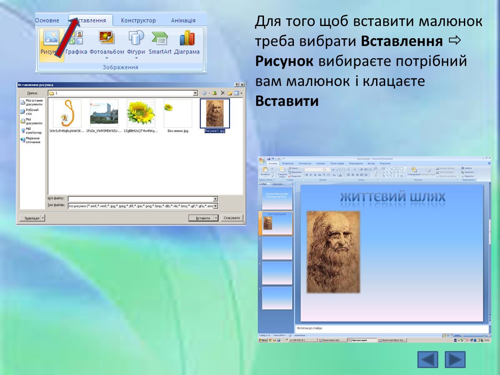Expand the dialog's Вставити button dropdown arrow
This screenshot has width=500, height=375.
point(216,218)
